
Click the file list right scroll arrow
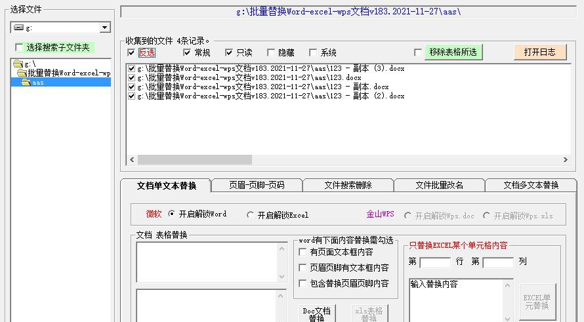point(566,160)
